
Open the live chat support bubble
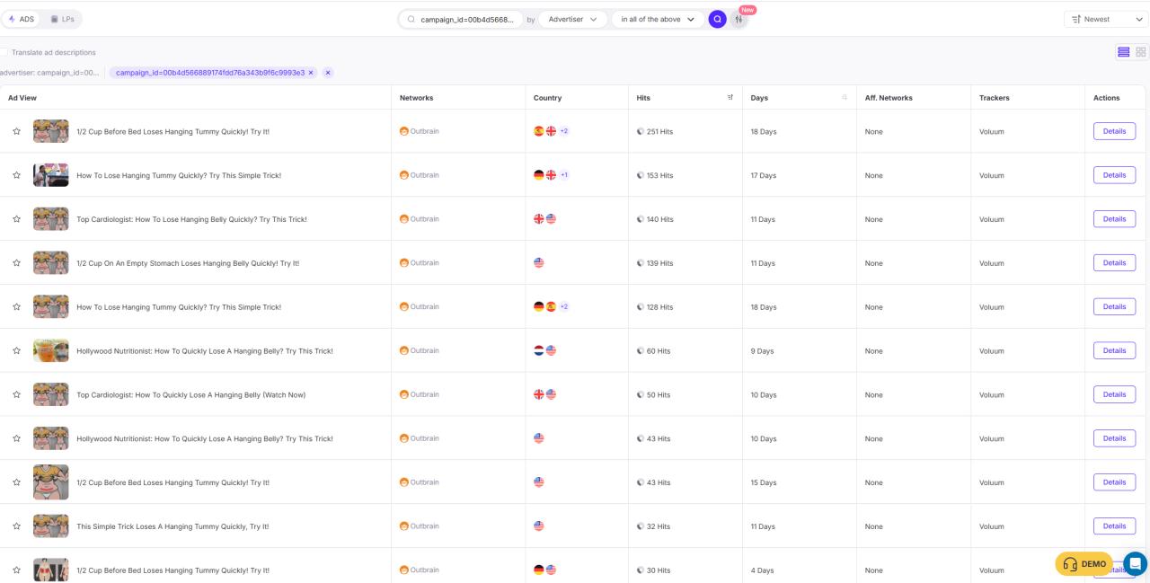click(x=1135, y=563)
